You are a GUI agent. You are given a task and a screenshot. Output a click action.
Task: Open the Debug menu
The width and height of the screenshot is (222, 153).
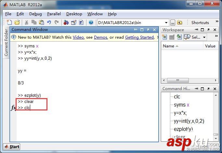(35, 14)
